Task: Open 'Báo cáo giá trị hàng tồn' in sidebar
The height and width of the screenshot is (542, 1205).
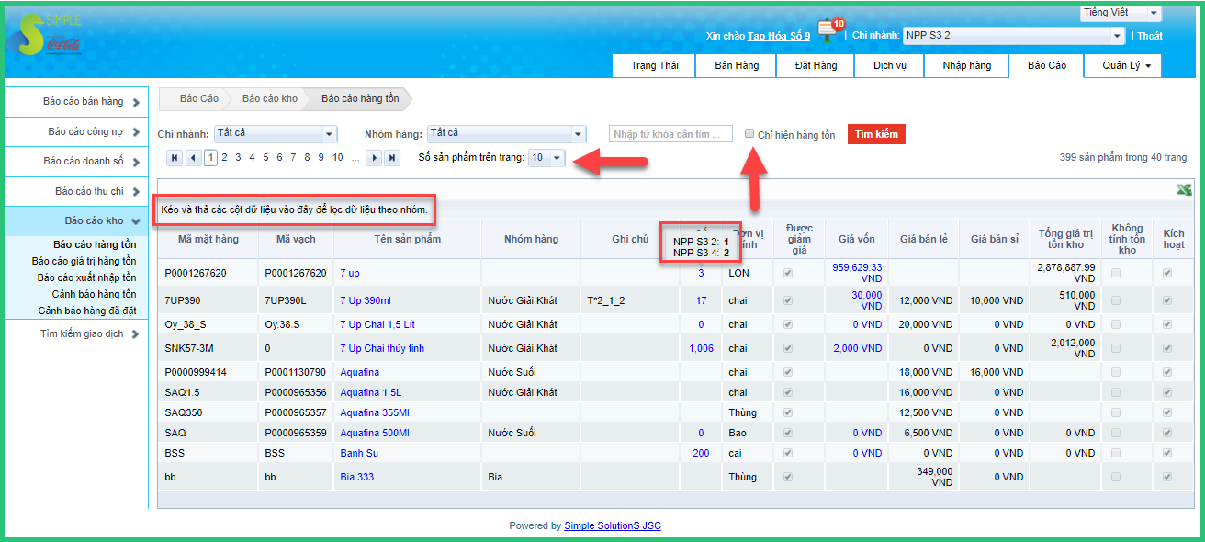Action: [84, 261]
